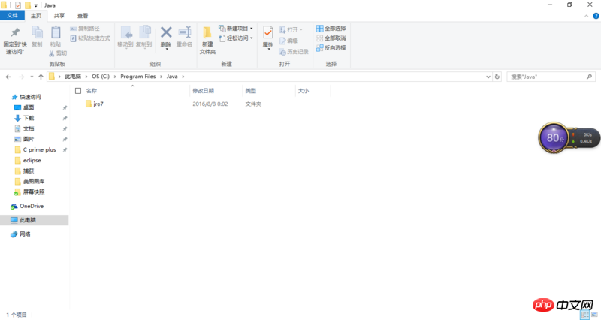Go back with the left arrow
Screen dimensions: 601x320
[x=8, y=77]
